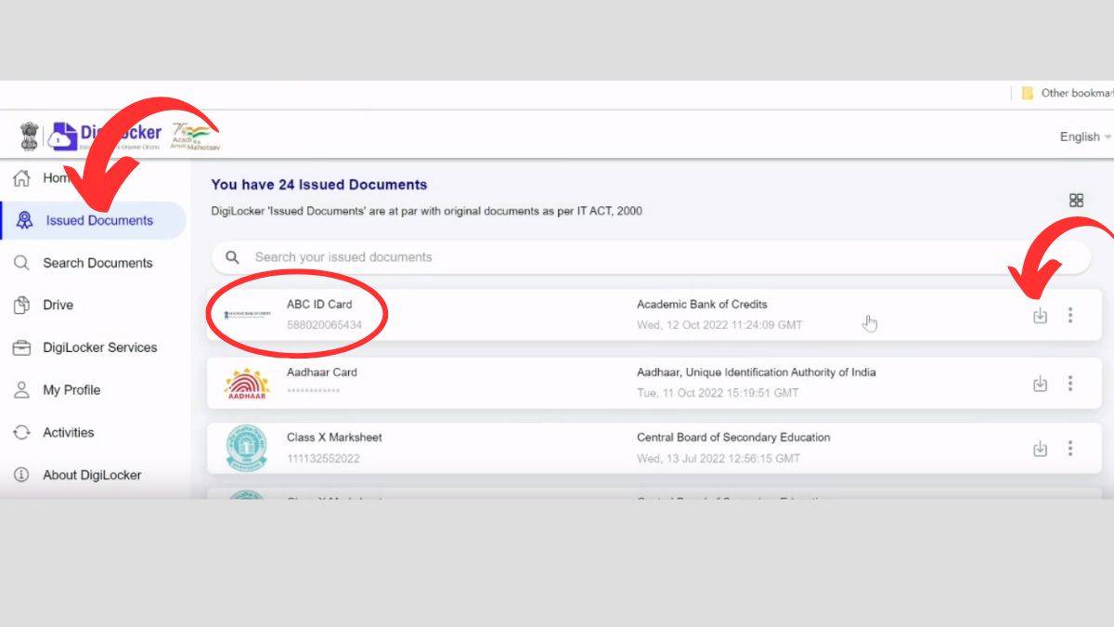Viewport: 1114px width, 627px height.
Task: Open more options for Aadhaar Card
Action: click(x=1069, y=384)
